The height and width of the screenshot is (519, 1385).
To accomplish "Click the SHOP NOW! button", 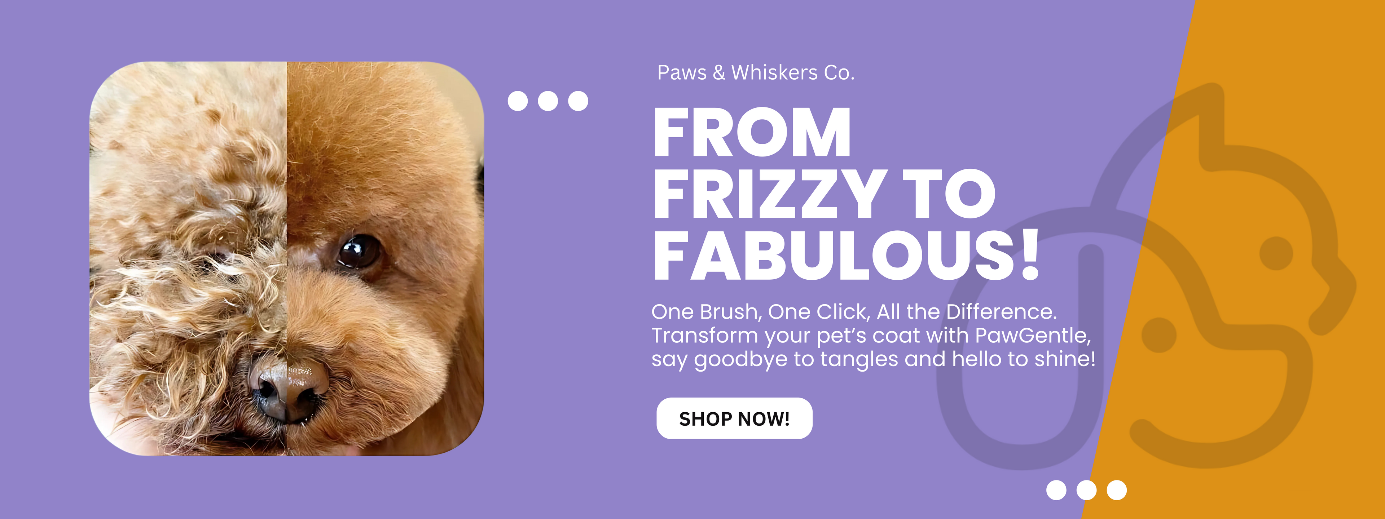I will click(x=734, y=418).
